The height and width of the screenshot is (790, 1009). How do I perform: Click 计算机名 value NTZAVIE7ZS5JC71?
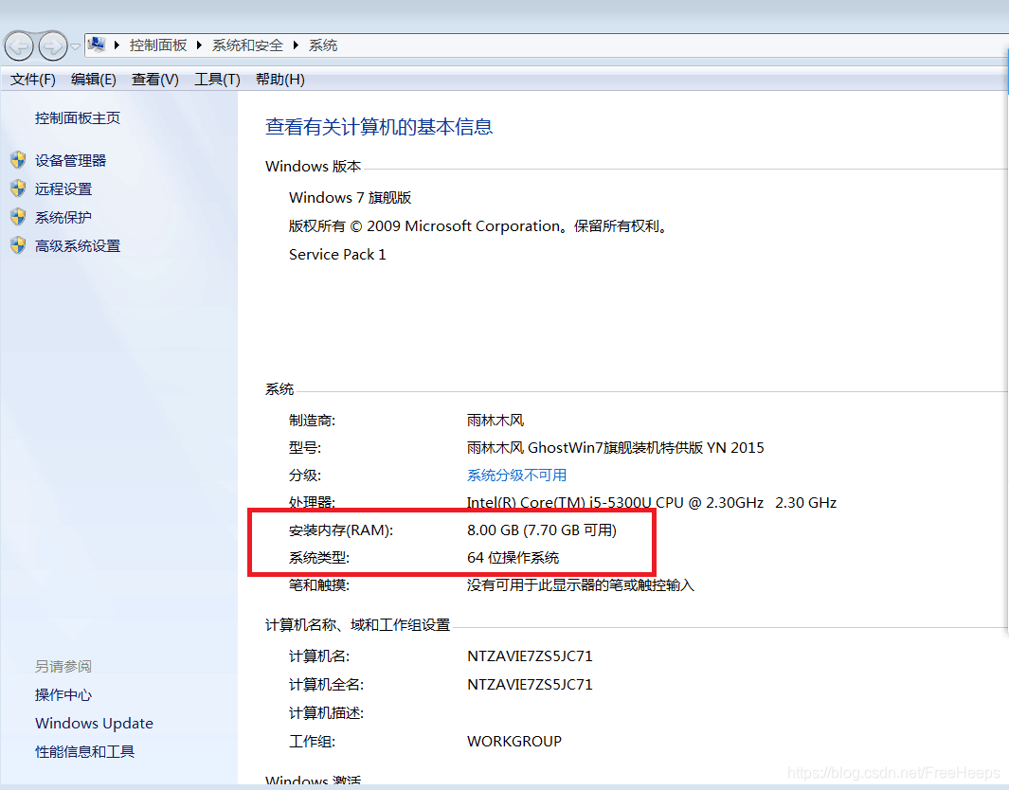click(530, 655)
